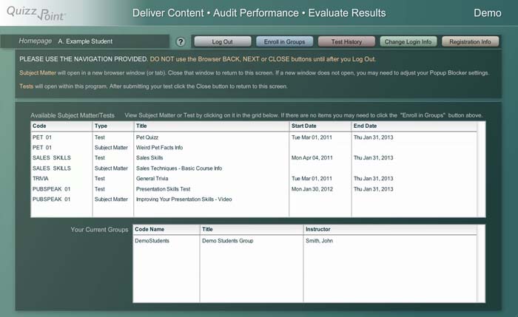Sort by the Code column header

point(61,126)
